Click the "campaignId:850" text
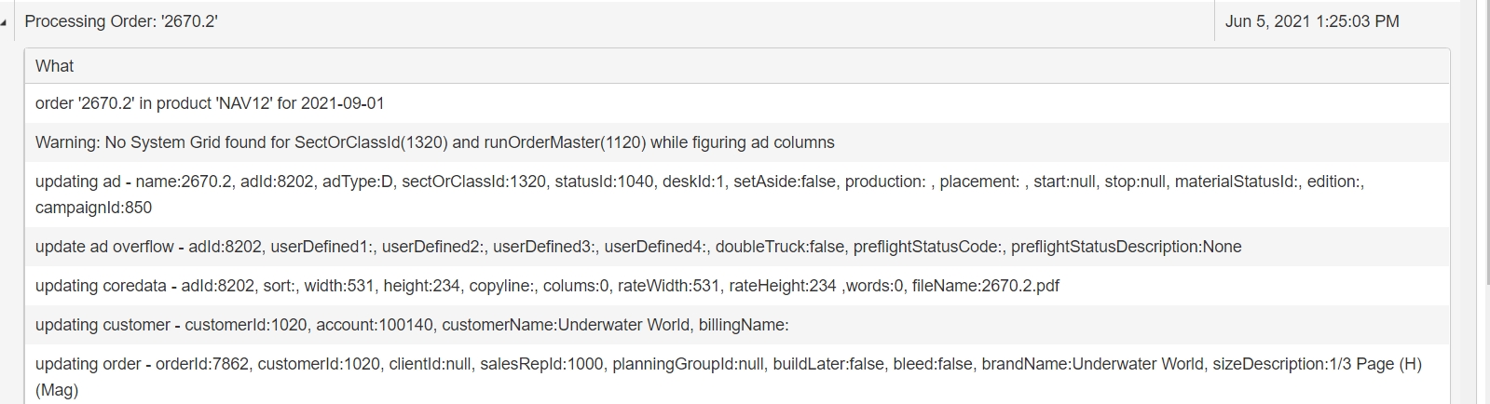This screenshot has width=1490, height=404. pos(93,208)
